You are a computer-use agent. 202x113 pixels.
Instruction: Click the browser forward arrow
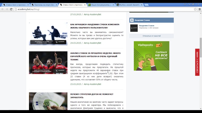point(7,9)
